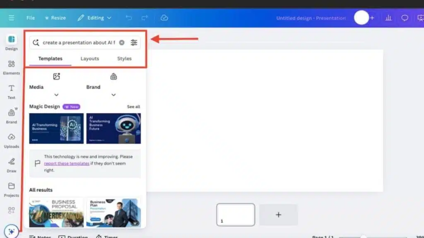Select the Business Plan Presentation template
Image resolution: width=424 pixels, height=238 pixels.
point(113,212)
